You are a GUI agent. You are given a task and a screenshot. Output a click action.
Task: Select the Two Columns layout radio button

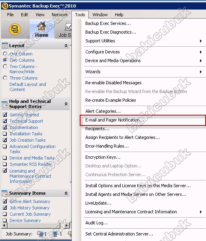pos(5,60)
